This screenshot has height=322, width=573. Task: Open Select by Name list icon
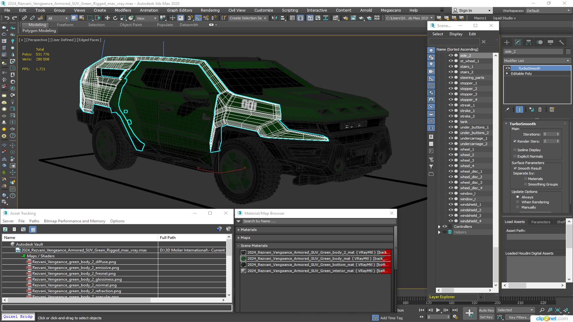tap(81, 18)
